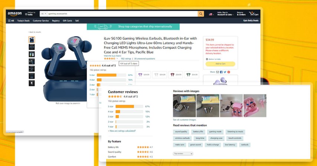Filter reviews by 4 star bar in Customer reviews
This screenshot has width=317, height=166.
point(129,111)
